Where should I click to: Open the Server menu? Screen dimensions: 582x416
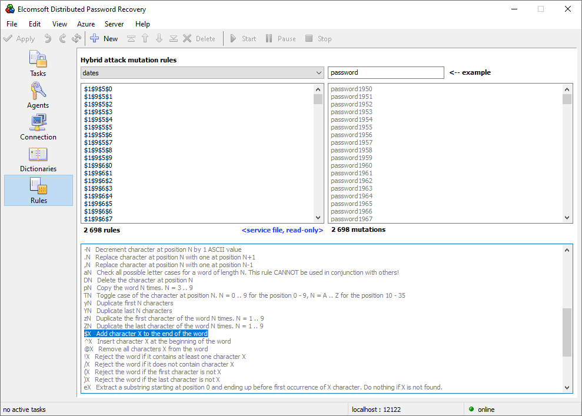tap(114, 24)
